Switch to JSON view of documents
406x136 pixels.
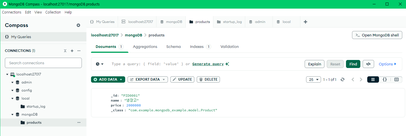click(x=385, y=79)
